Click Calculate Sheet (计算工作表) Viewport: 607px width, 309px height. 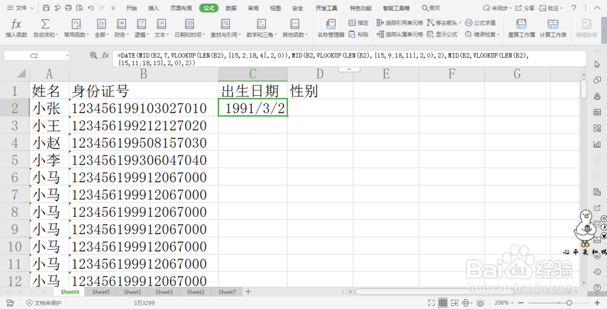[x=553, y=28]
